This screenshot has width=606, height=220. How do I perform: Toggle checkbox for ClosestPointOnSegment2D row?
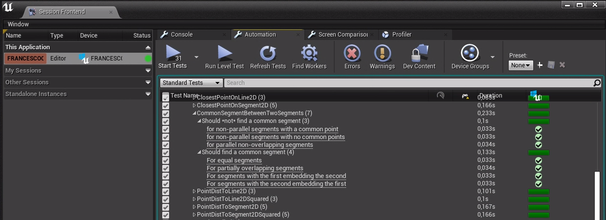pyautogui.click(x=166, y=105)
